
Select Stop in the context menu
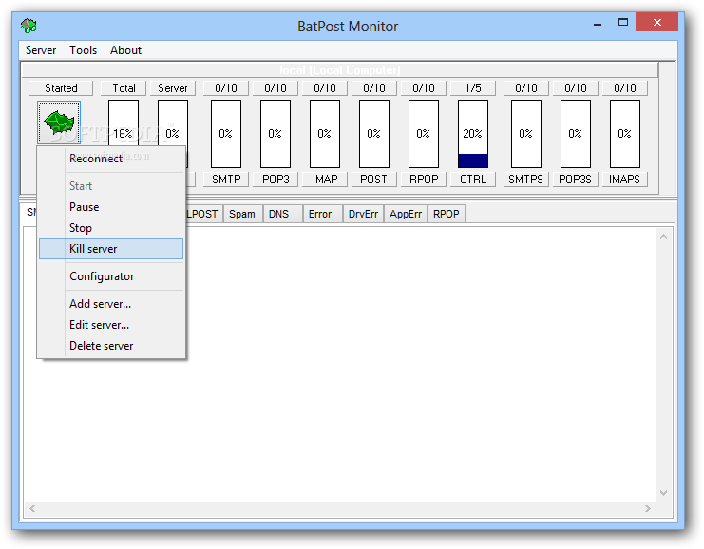[111, 228]
